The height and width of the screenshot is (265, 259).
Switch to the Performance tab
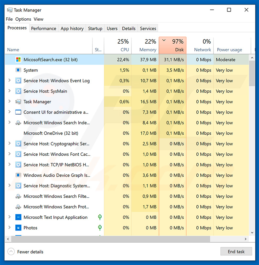(44, 28)
